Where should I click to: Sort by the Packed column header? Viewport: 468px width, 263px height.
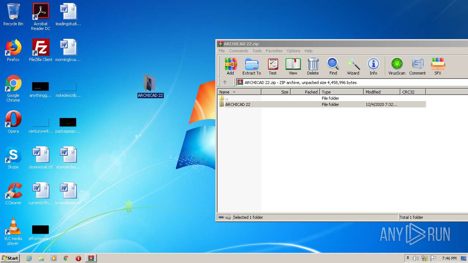(305, 92)
